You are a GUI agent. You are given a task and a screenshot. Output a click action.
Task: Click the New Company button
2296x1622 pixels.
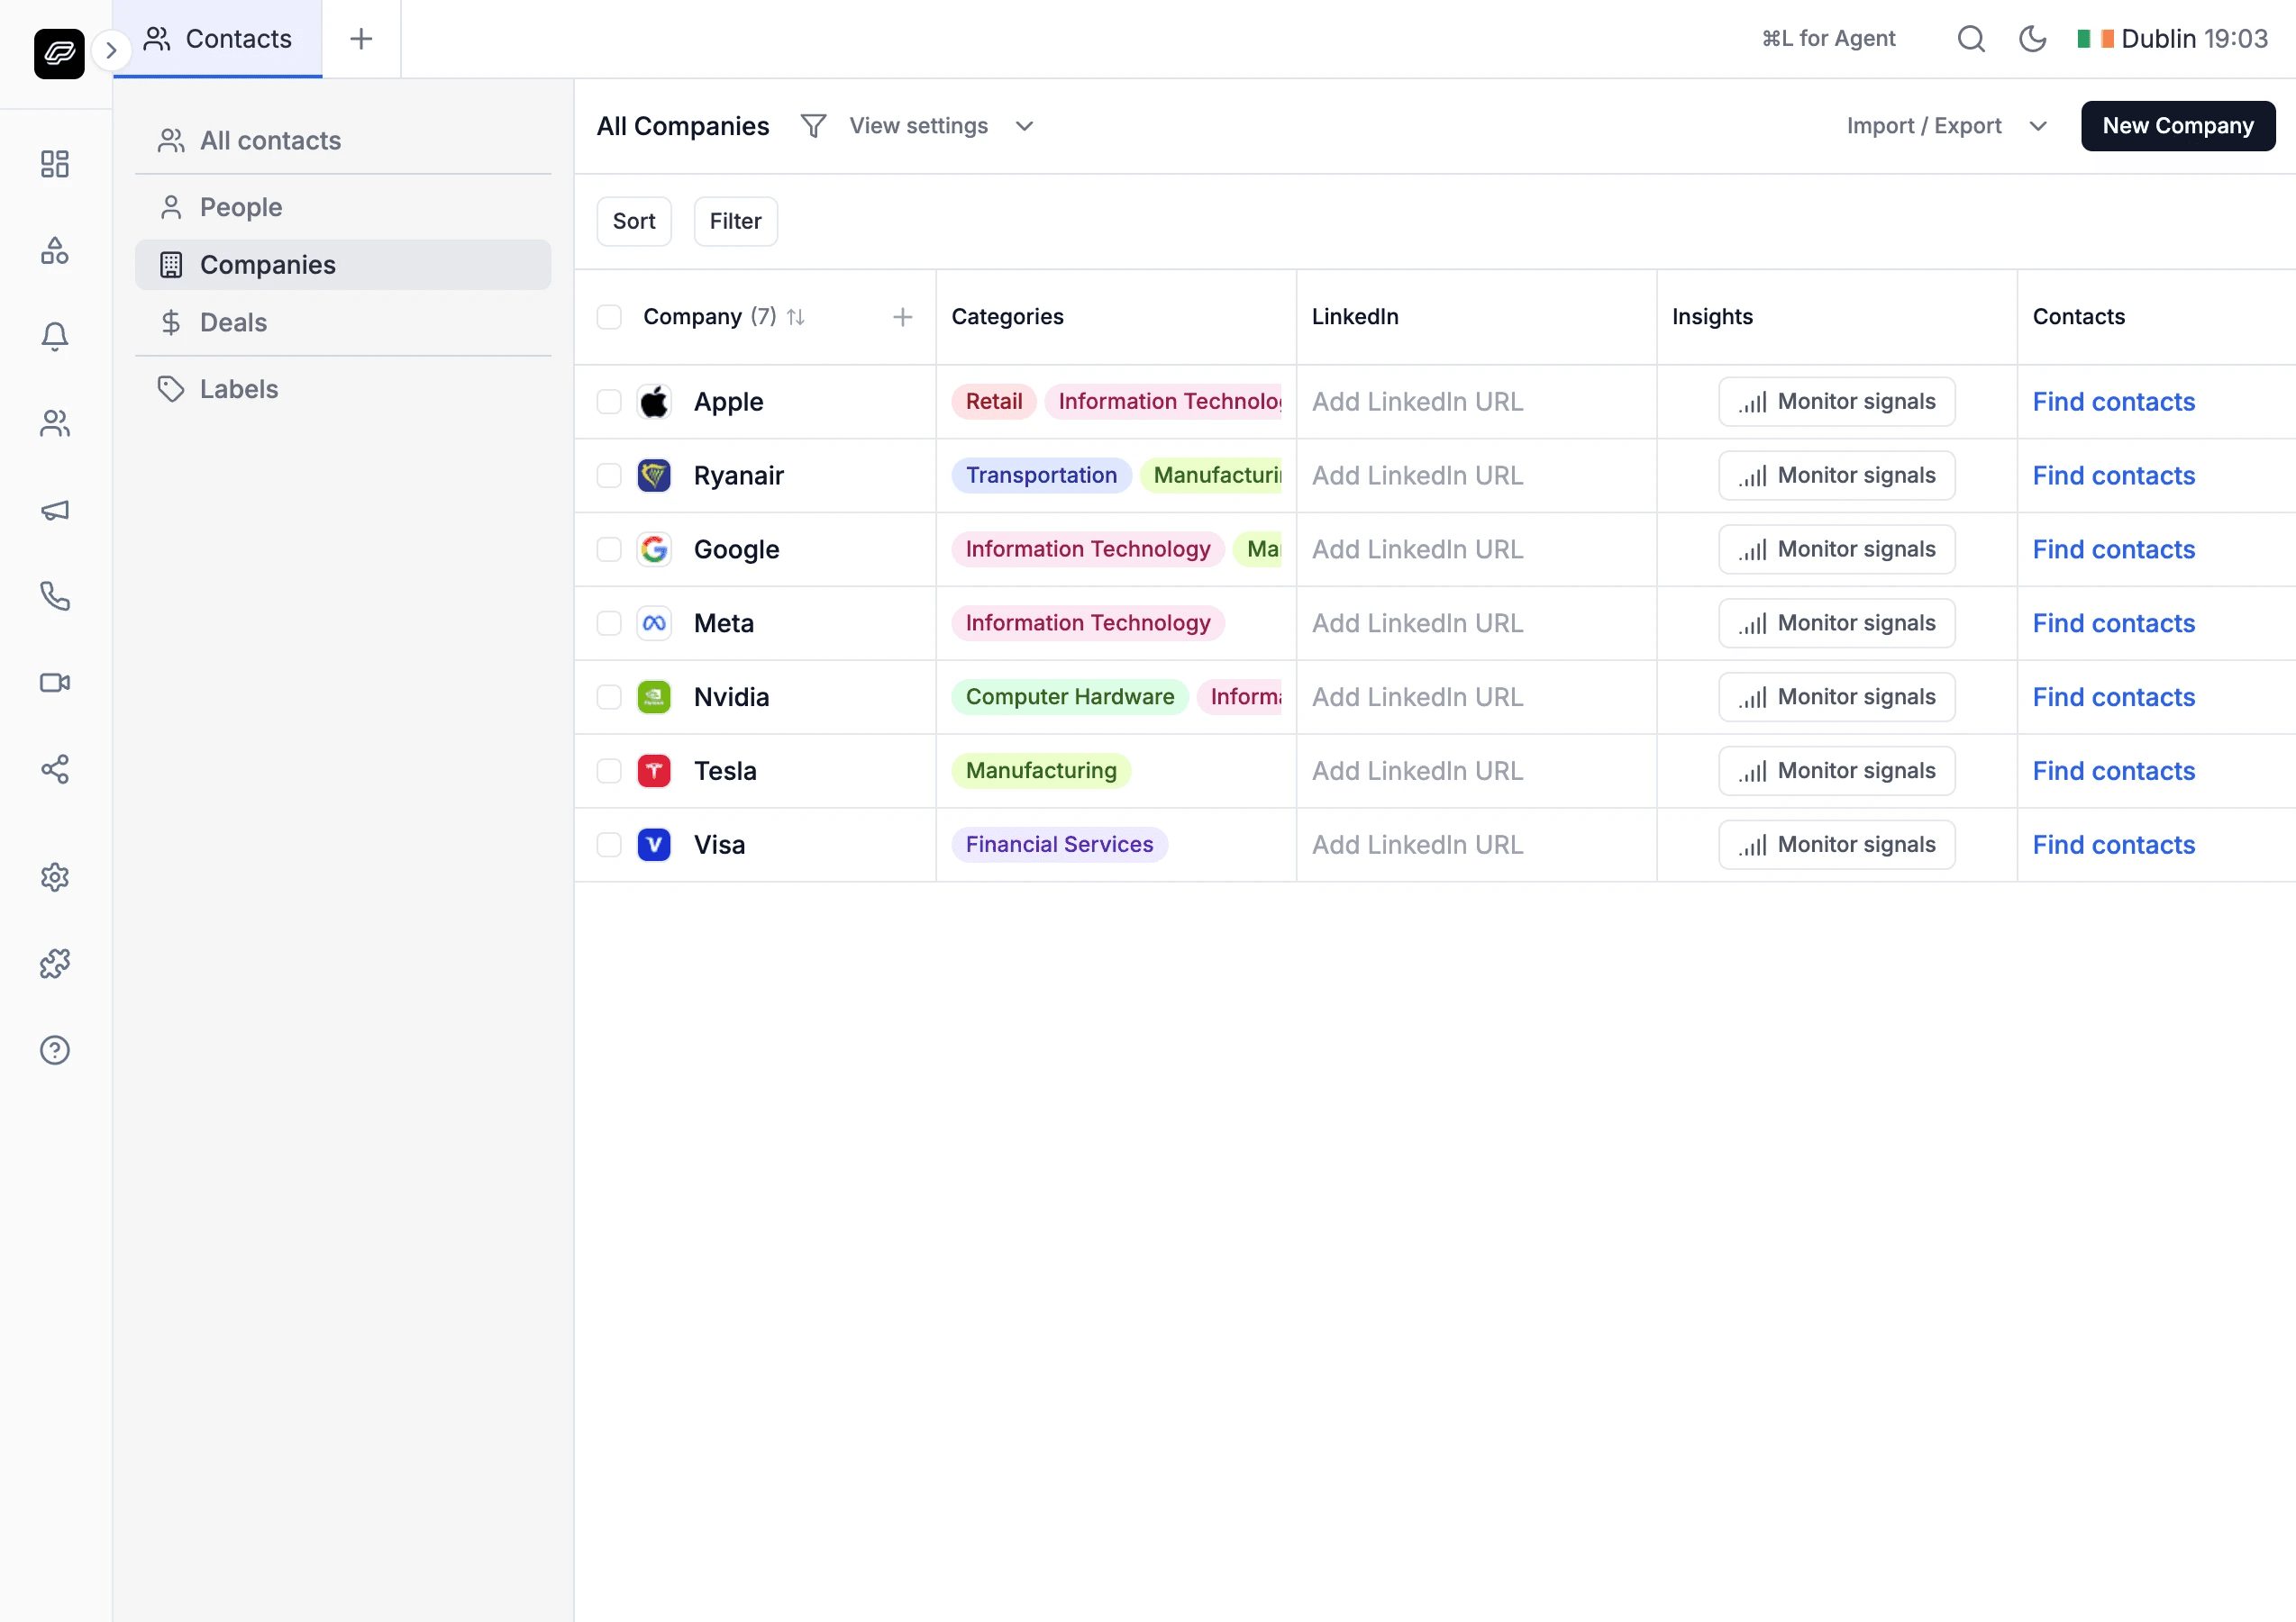click(2178, 126)
